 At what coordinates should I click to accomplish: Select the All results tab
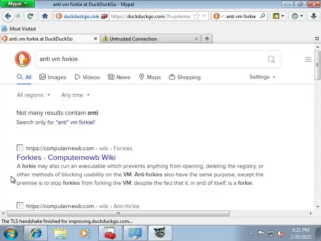24,77
